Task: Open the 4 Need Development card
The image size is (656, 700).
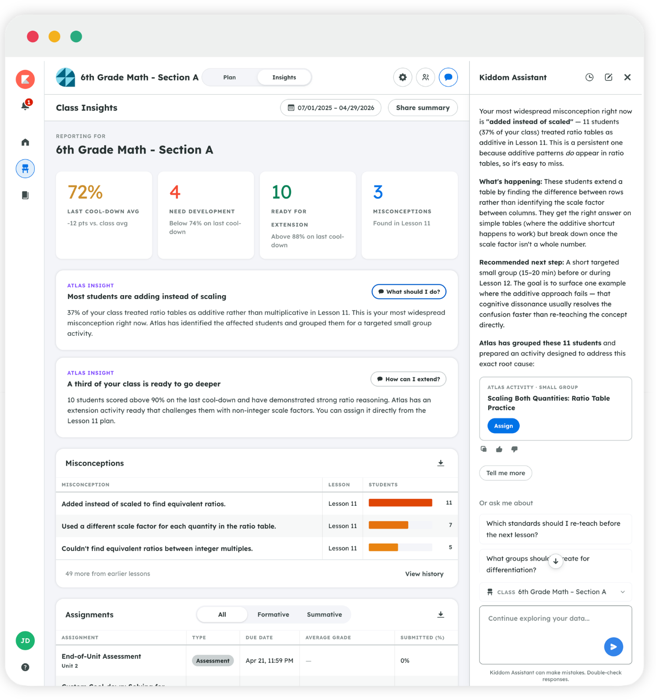Action: (x=206, y=215)
